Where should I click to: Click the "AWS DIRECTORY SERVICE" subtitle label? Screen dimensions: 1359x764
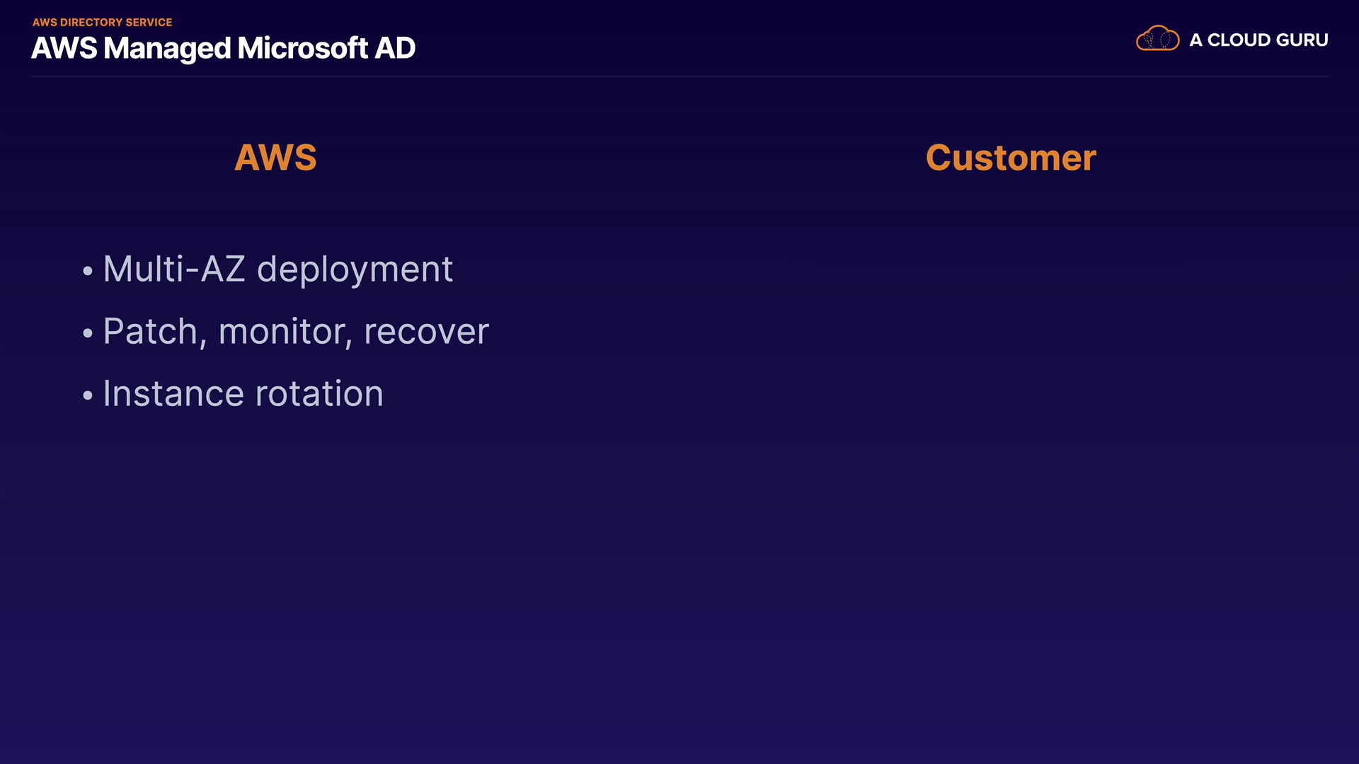pos(102,23)
